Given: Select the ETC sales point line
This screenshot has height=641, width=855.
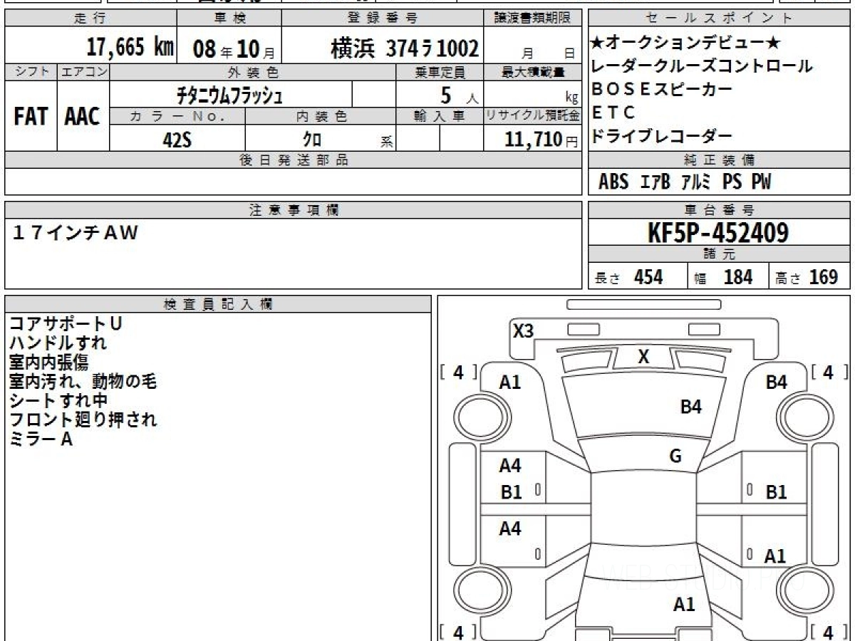Looking at the screenshot, I should pos(613,113).
